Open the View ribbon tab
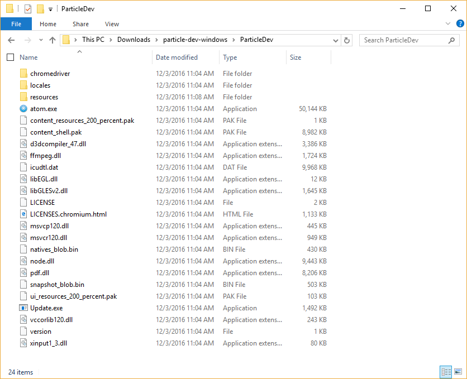The image size is (467, 379). [112, 24]
